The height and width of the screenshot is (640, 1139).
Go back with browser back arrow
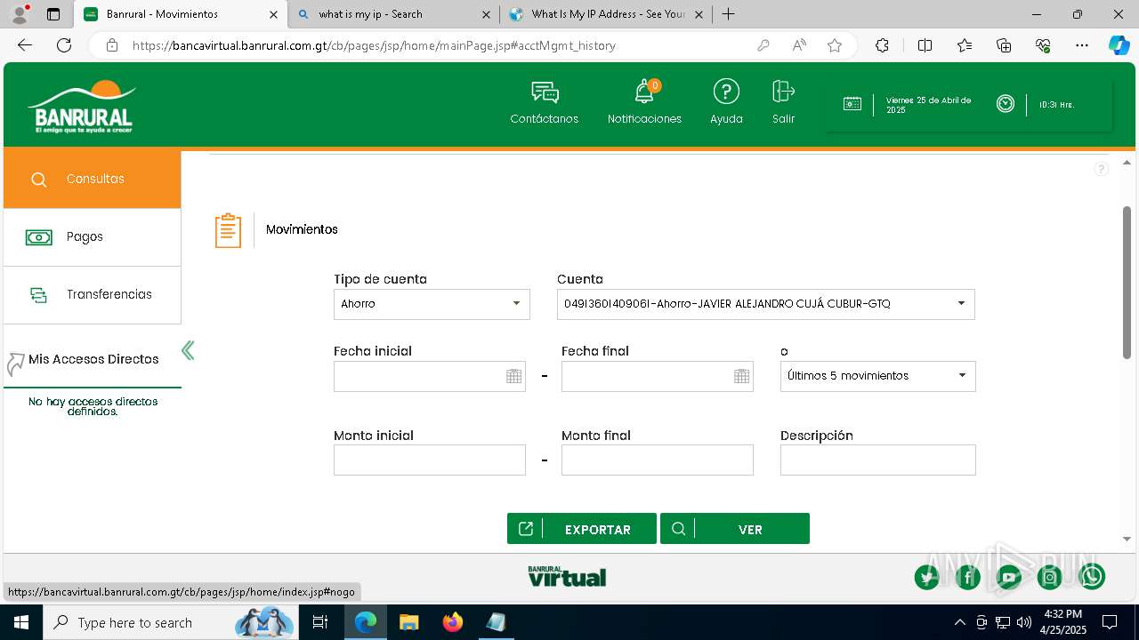pyautogui.click(x=25, y=45)
